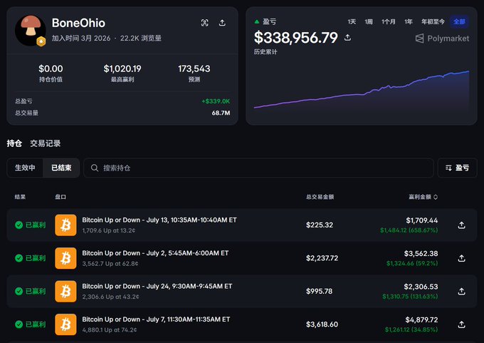484x343 pixels.
Task: Open Bitcoin Up or Down July 7 11:30AM market
Action: click(156, 319)
